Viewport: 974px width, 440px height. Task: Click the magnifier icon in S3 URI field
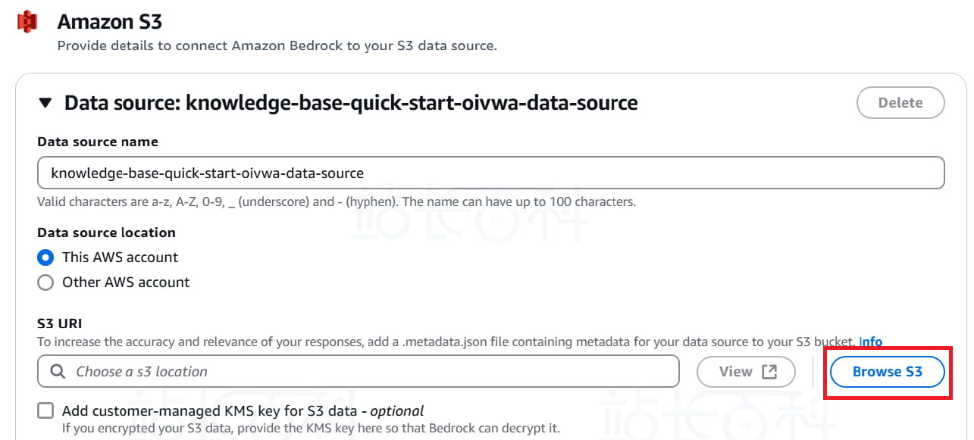click(58, 372)
